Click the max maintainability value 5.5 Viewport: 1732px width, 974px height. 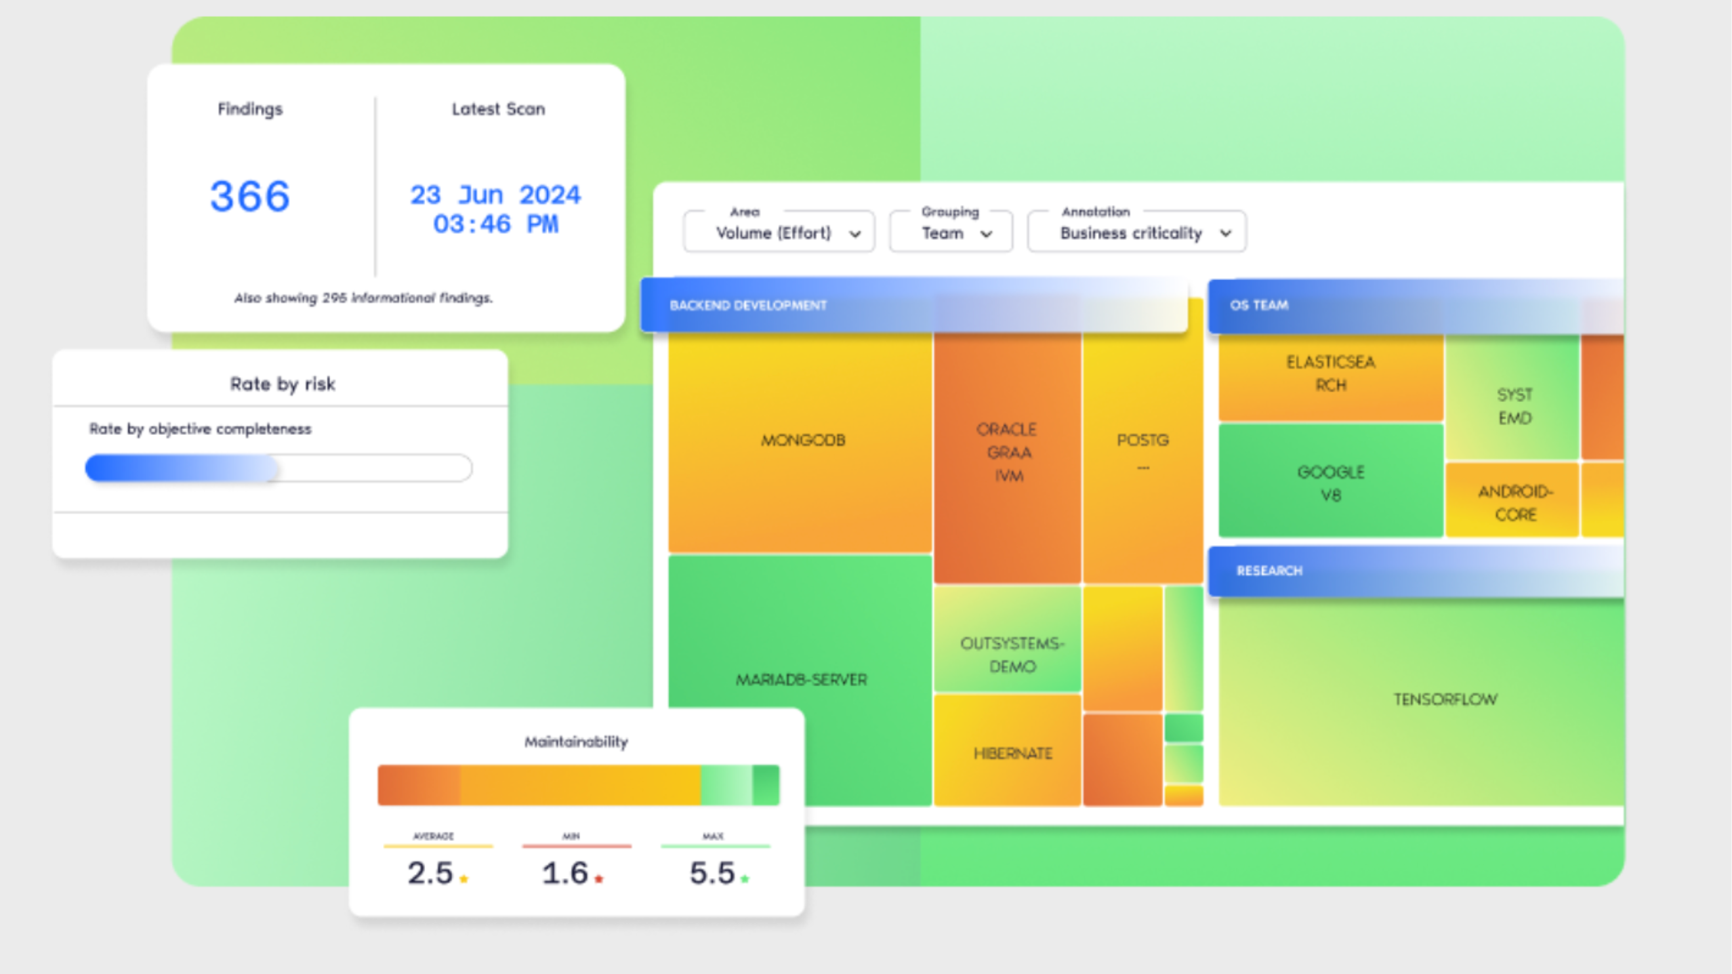point(712,872)
